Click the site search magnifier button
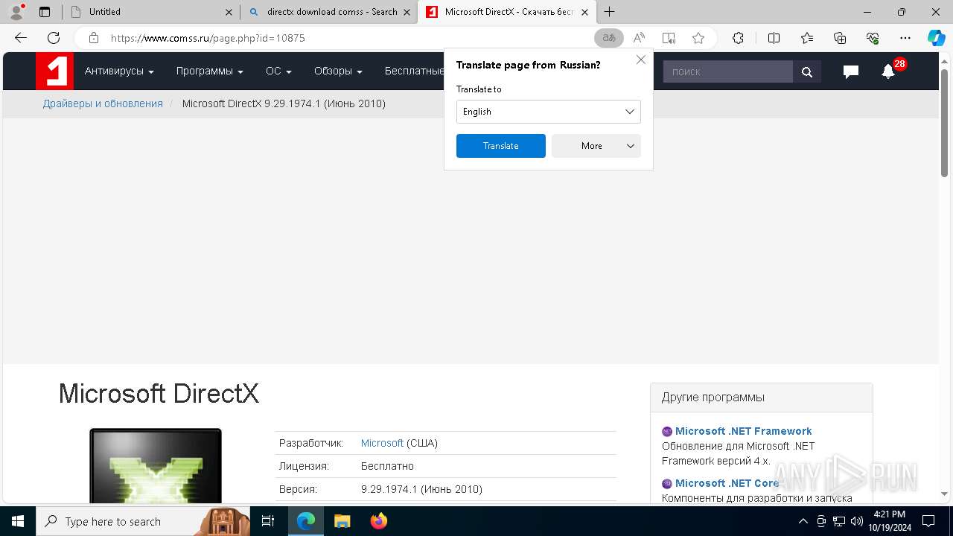The image size is (953, 536). point(807,71)
